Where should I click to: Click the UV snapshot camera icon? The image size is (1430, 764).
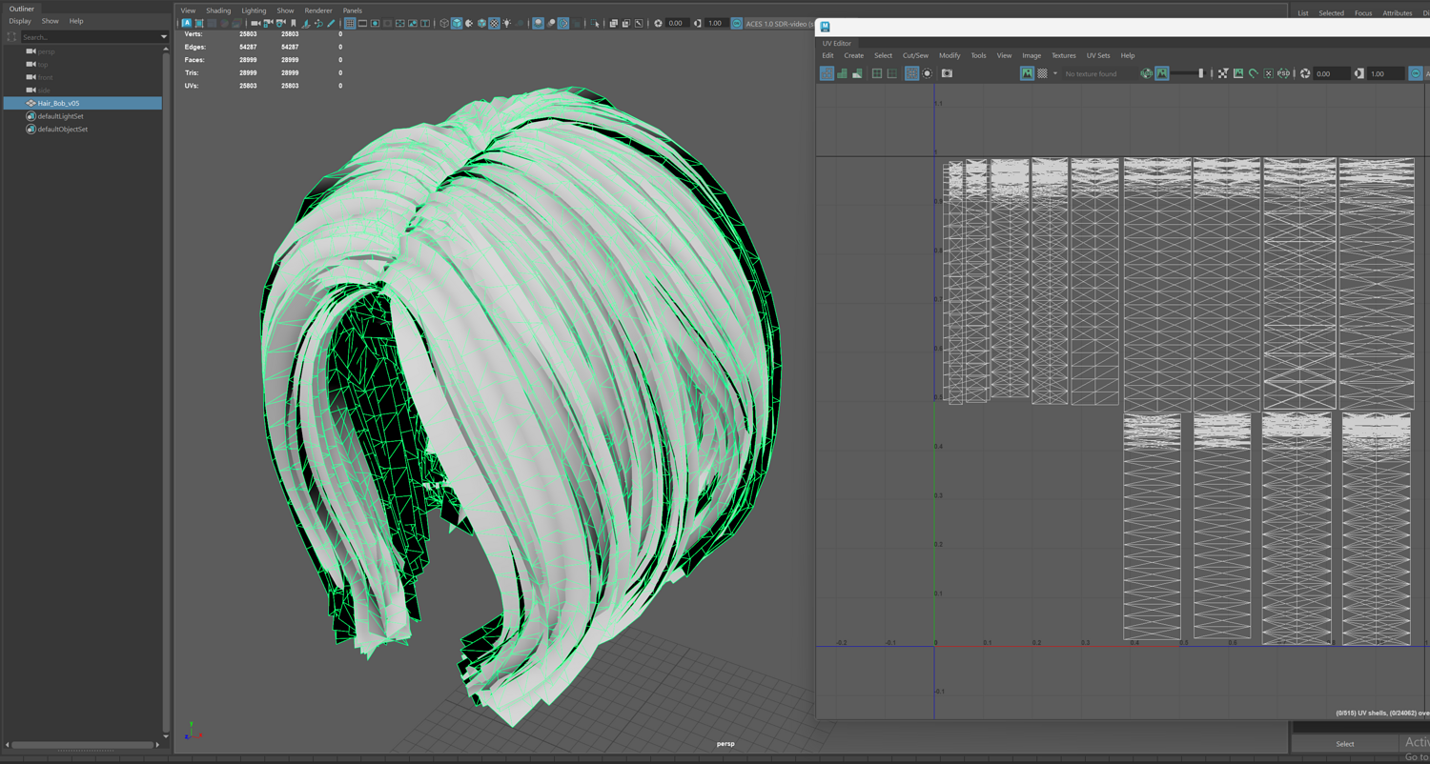coord(947,73)
